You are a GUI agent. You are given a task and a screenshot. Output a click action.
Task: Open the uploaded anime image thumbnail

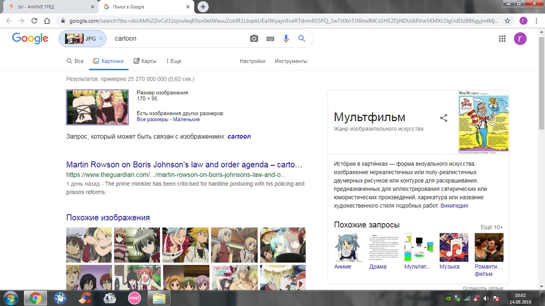coord(97,107)
